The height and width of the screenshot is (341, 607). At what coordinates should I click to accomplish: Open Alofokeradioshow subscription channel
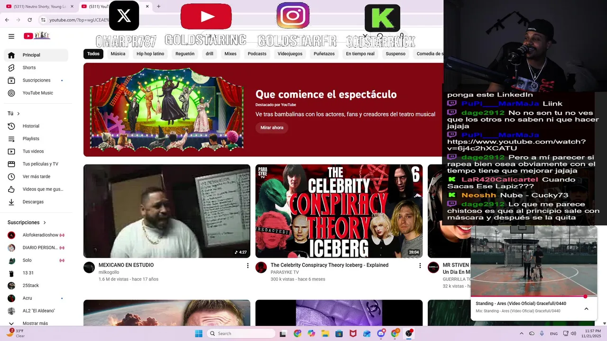[x=36, y=235]
